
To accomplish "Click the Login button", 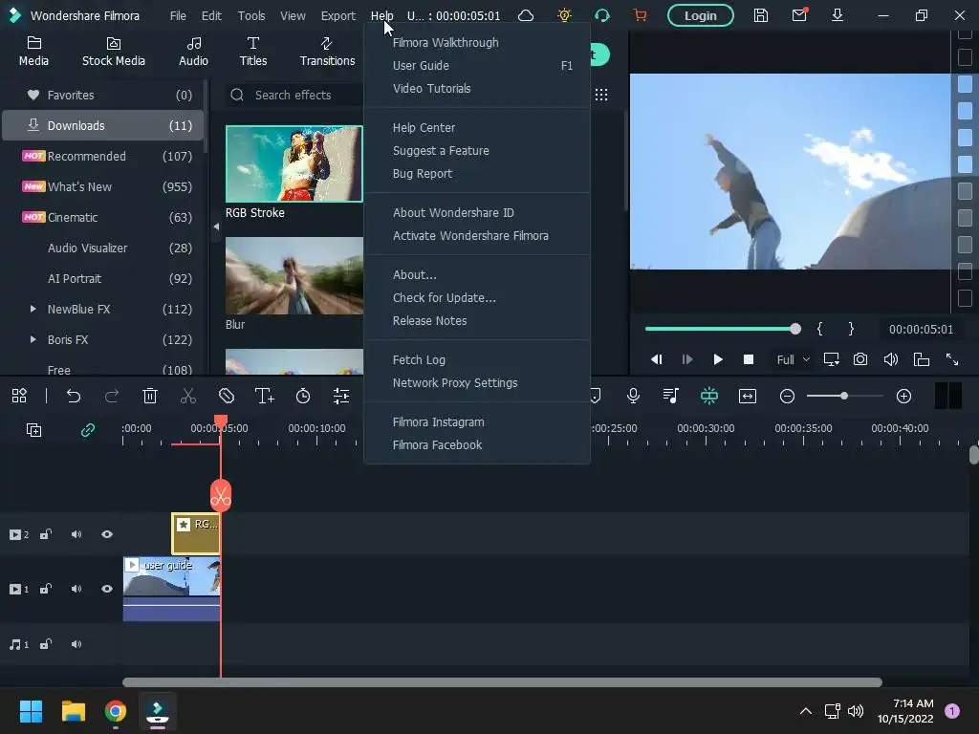I will click(x=700, y=15).
